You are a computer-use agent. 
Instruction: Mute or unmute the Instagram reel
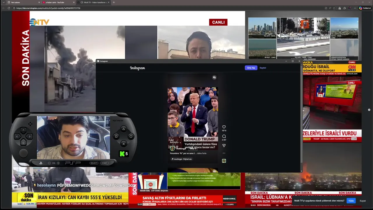click(x=214, y=77)
